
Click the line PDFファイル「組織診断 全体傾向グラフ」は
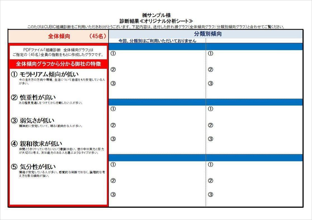58,50
